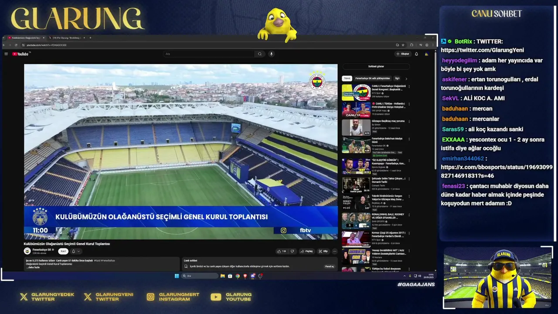
Task: Start voice search with microphone icon
Action: [271, 54]
